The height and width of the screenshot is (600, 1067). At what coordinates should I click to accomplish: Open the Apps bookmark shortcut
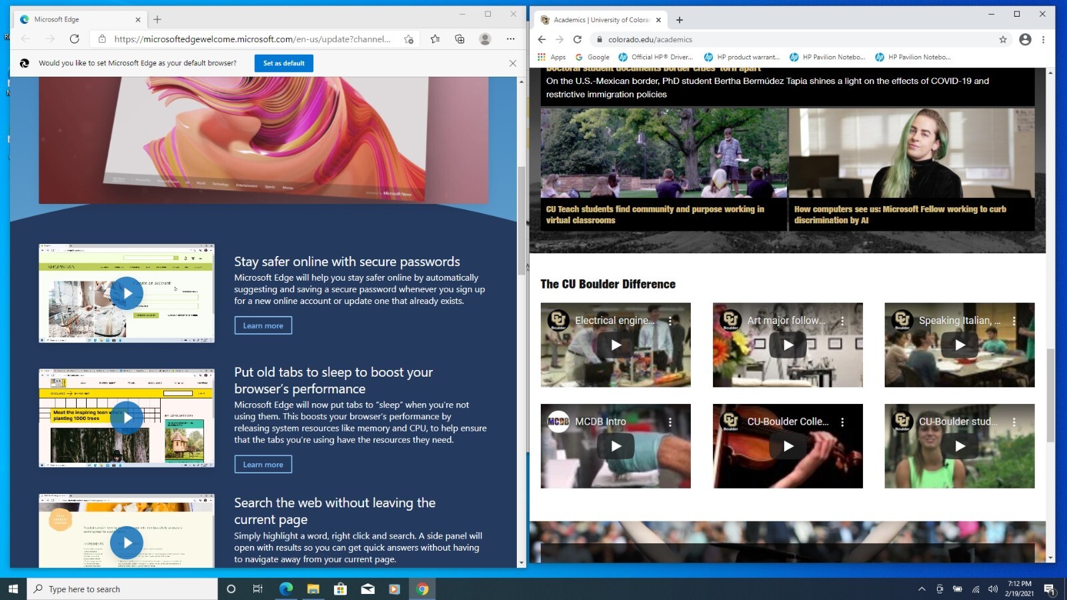tap(552, 57)
